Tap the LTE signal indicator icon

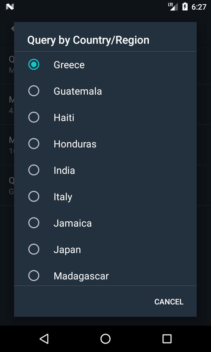click(x=173, y=7)
